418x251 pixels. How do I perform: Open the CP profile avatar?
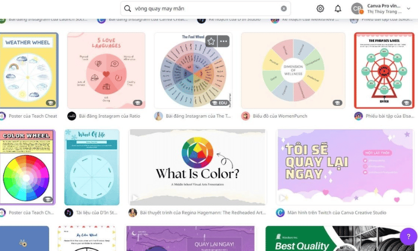pyautogui.click(x=357, y=9)
